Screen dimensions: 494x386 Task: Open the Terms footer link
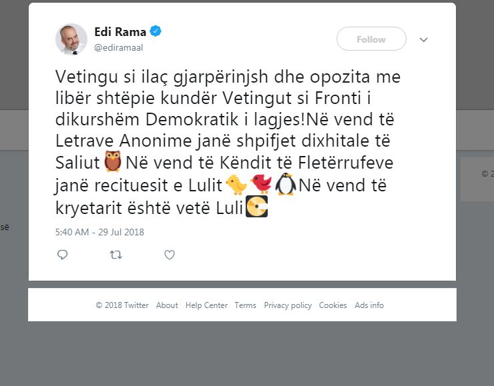click(x=246, y=305)
